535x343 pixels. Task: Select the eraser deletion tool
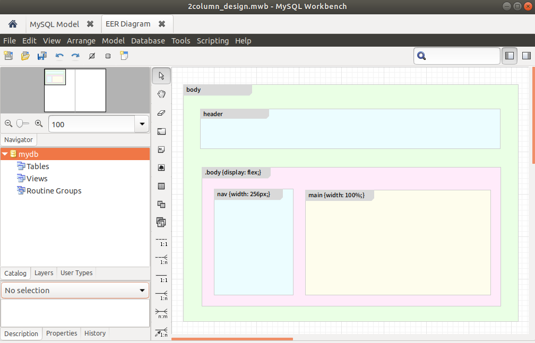(161, 112)
